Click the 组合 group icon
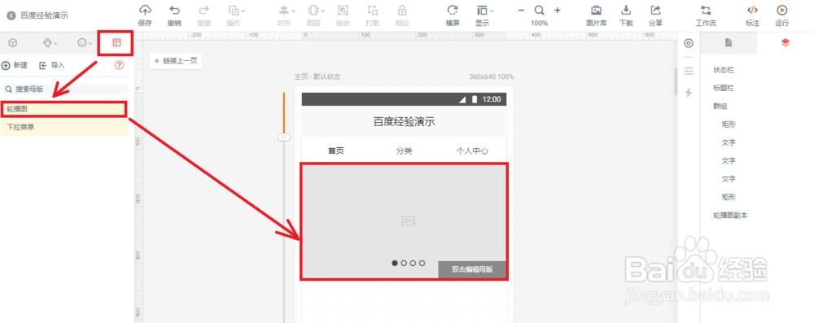 pyautogui.click(x=343, y=11)
